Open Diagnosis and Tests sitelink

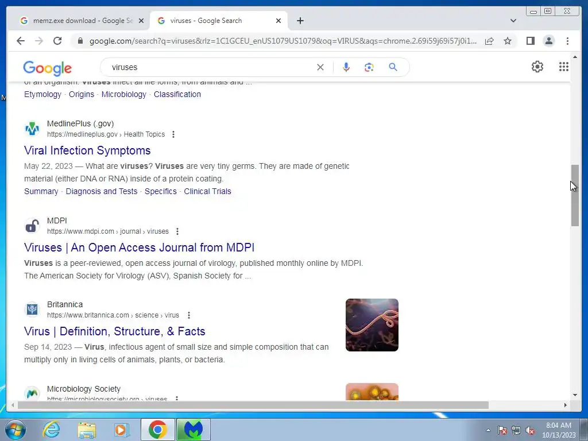102,191
